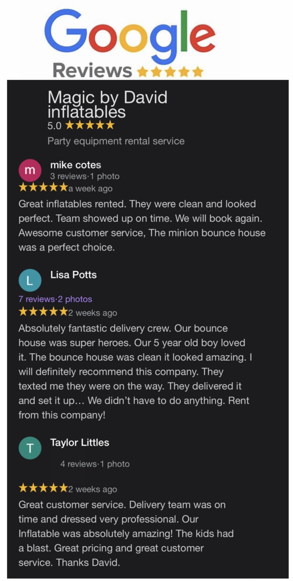Click Lisa Potts' five-star rating
The width and height of the screenshot is (293, 581).
[43, 312]
